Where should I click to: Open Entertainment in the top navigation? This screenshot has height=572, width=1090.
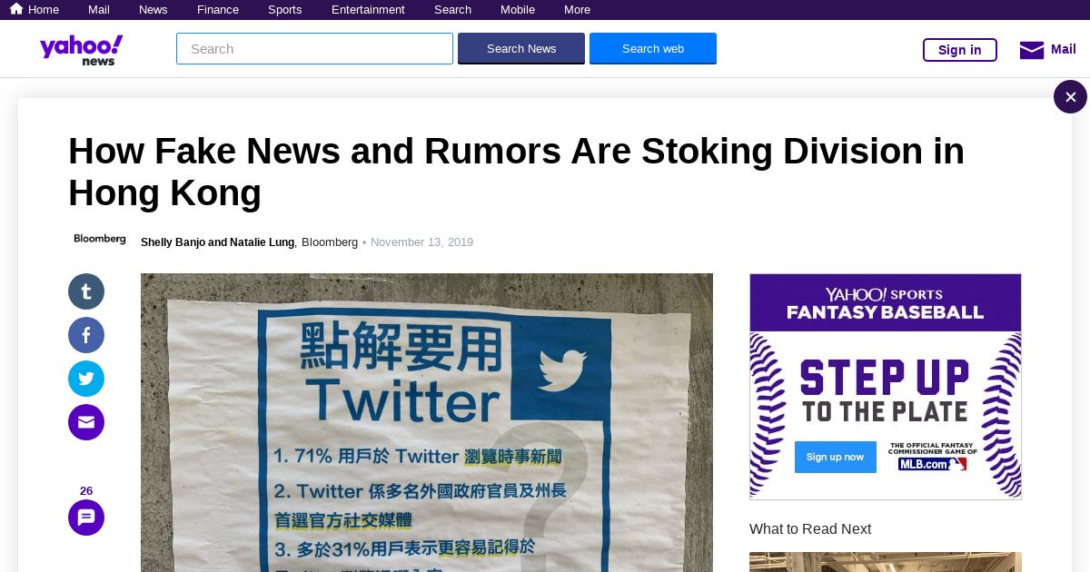point(368,10)
